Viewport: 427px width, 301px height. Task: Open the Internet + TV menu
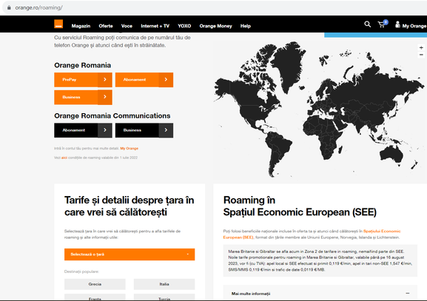[155, 26]
